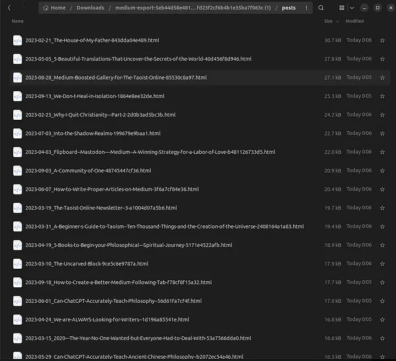Star Into-the-Shadow-Realms file
Image resolution: width=396 pixels, height=361 pixels.
point(382,134)
